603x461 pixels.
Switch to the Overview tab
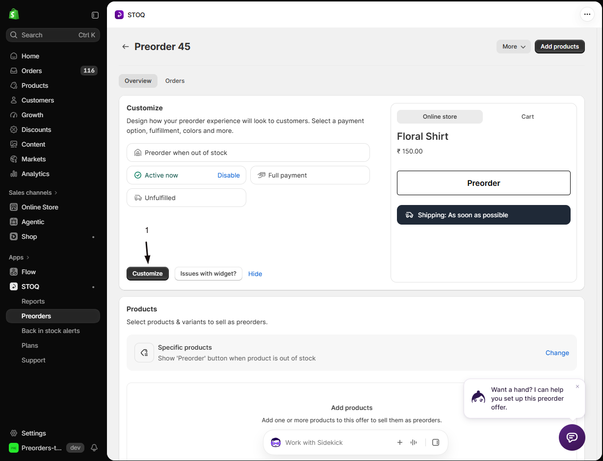tap(138, 81)
